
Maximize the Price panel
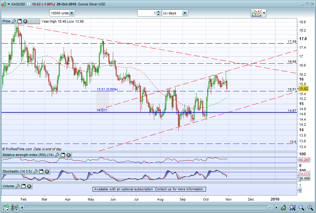(x=19, y=21)
